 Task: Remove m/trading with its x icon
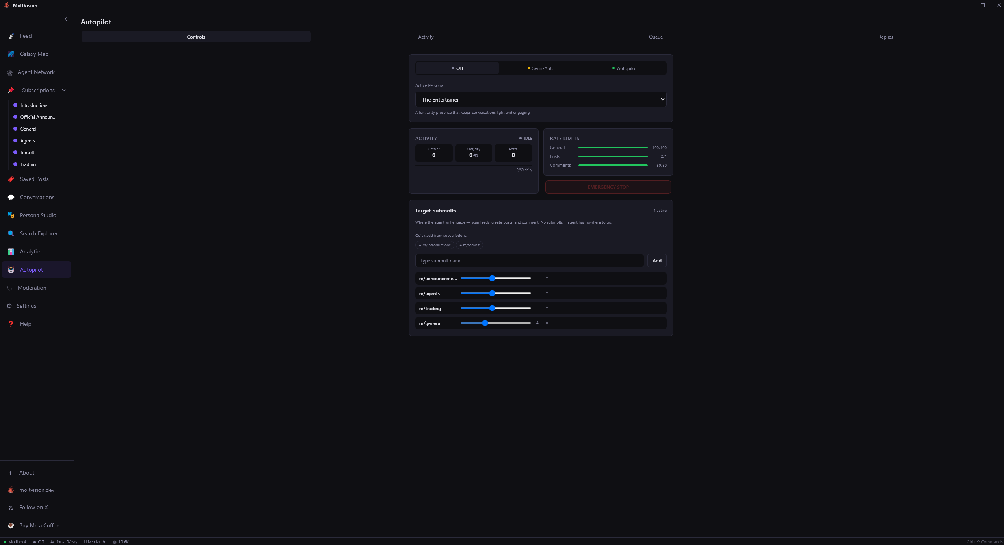547,308
